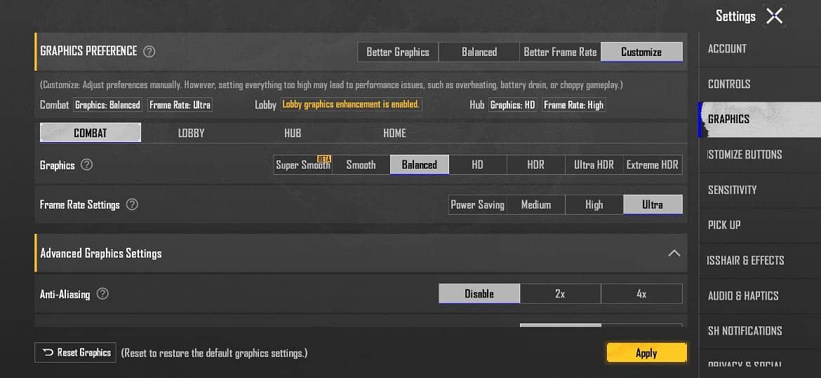The width and height of the screenshot is (821, 378).
Task: Switch Anti-Aliasing to 2x
Action: tap(560, 294)
